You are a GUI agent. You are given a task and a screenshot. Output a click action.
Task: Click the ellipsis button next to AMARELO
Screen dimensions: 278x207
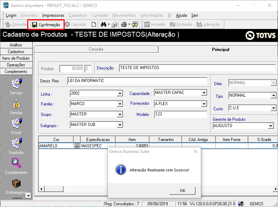(77, 146)
